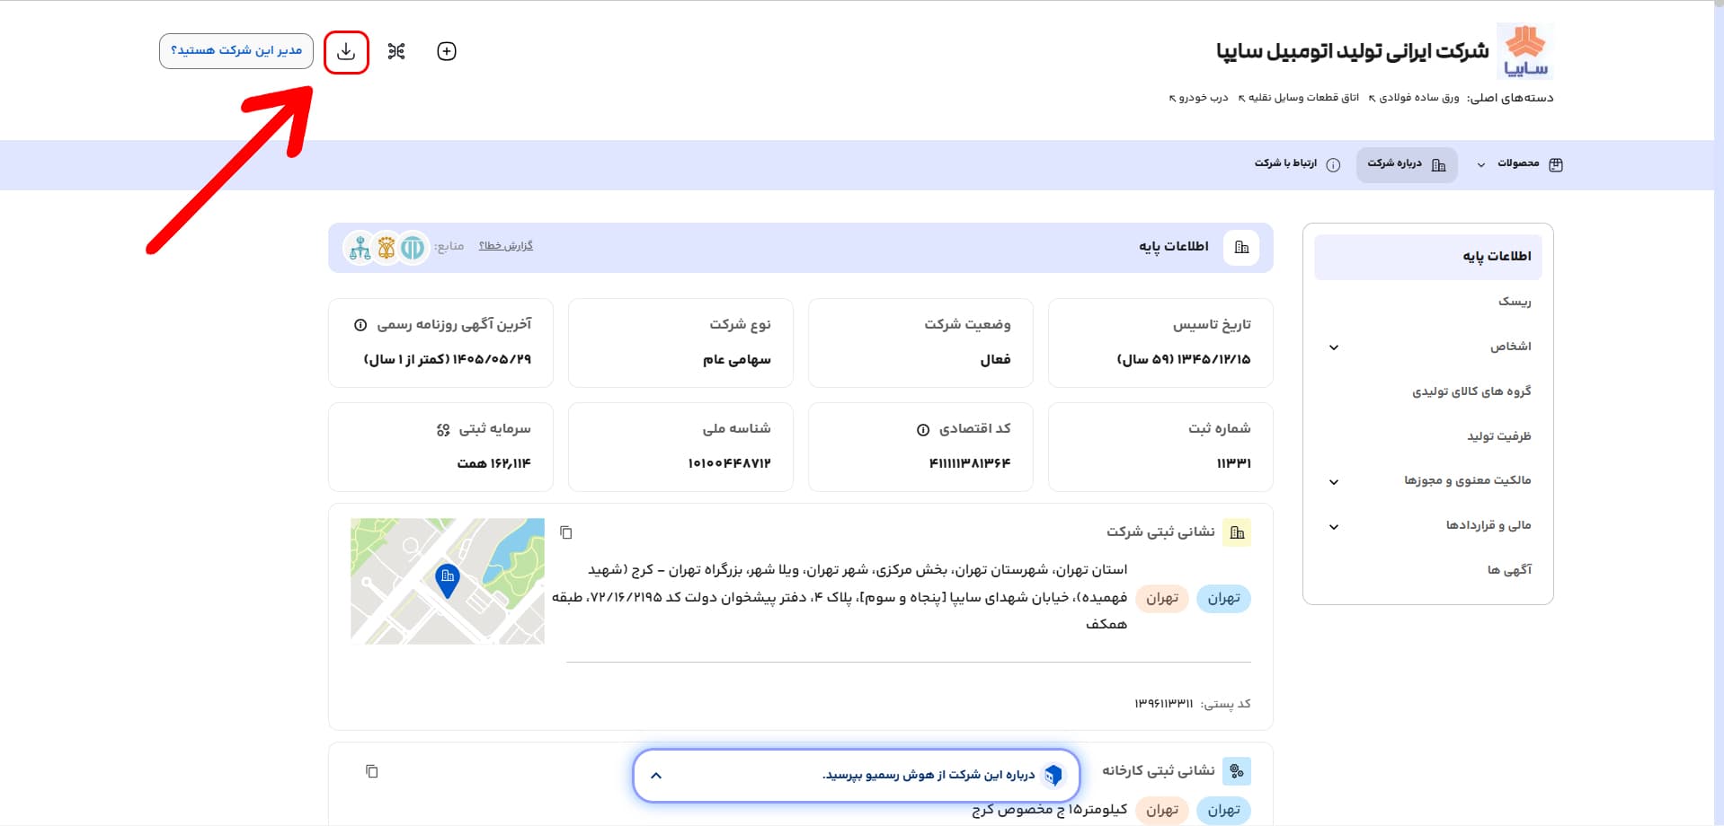The height and width of the screenshot is (826, 1724).
Task: Click the company title شرکت ایرانی تولید اتومبیل سایپا
Action: pos(1353,51)
